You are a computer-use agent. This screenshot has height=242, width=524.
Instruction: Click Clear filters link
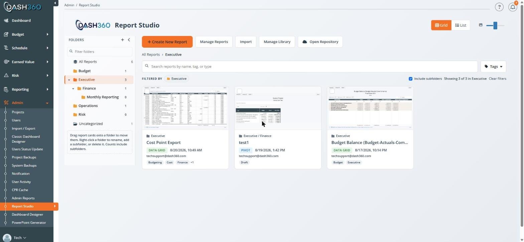pyautogui.click(x=497, y=79)
